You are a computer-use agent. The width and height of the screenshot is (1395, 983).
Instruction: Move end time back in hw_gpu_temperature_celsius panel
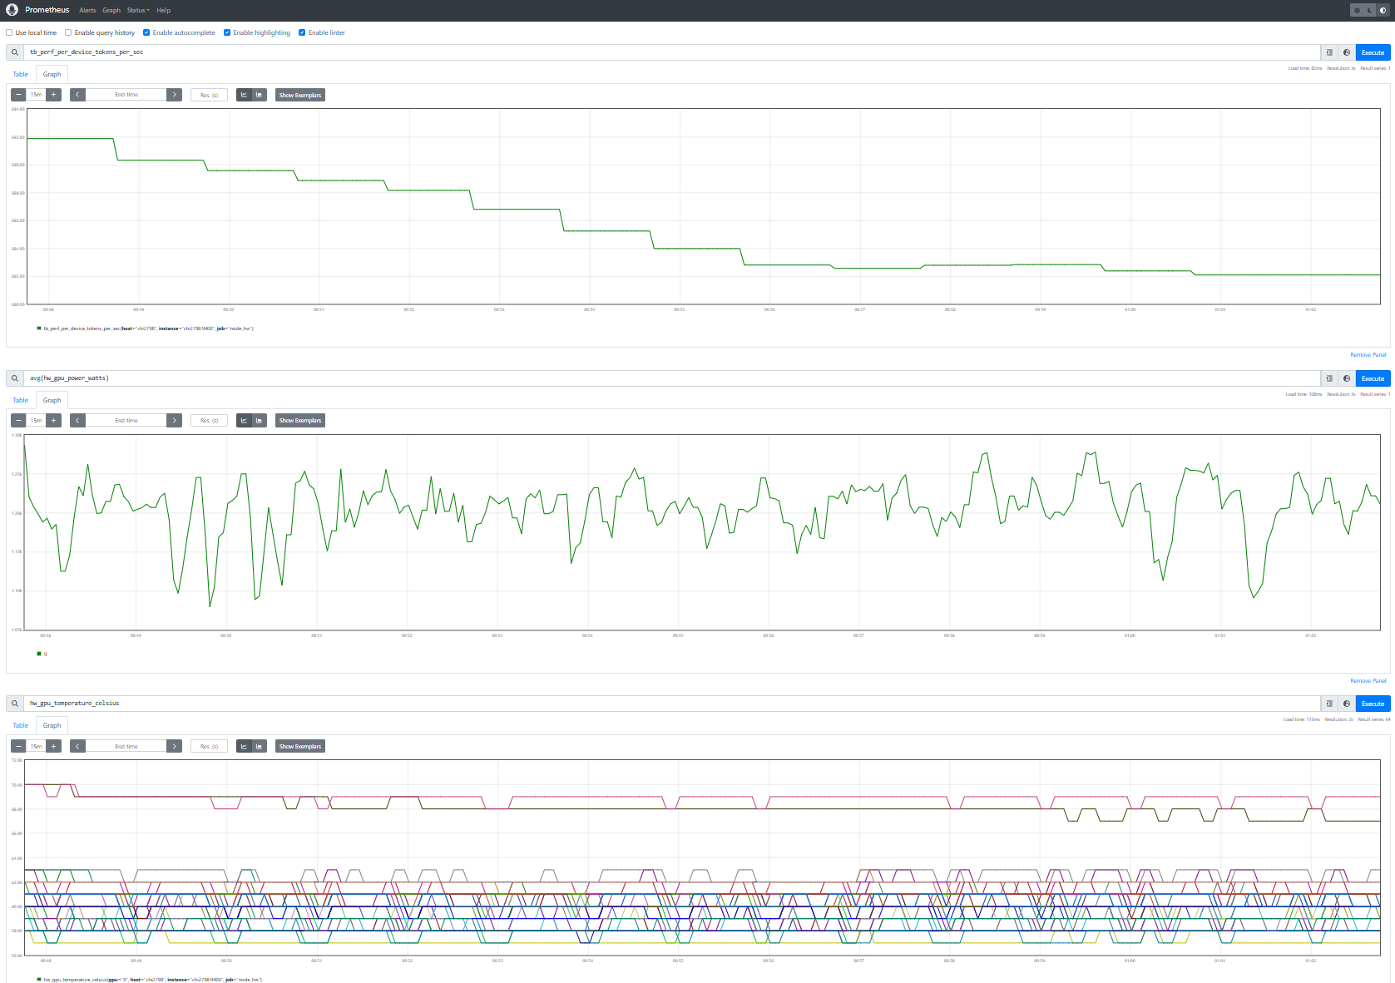click(77, 747)
